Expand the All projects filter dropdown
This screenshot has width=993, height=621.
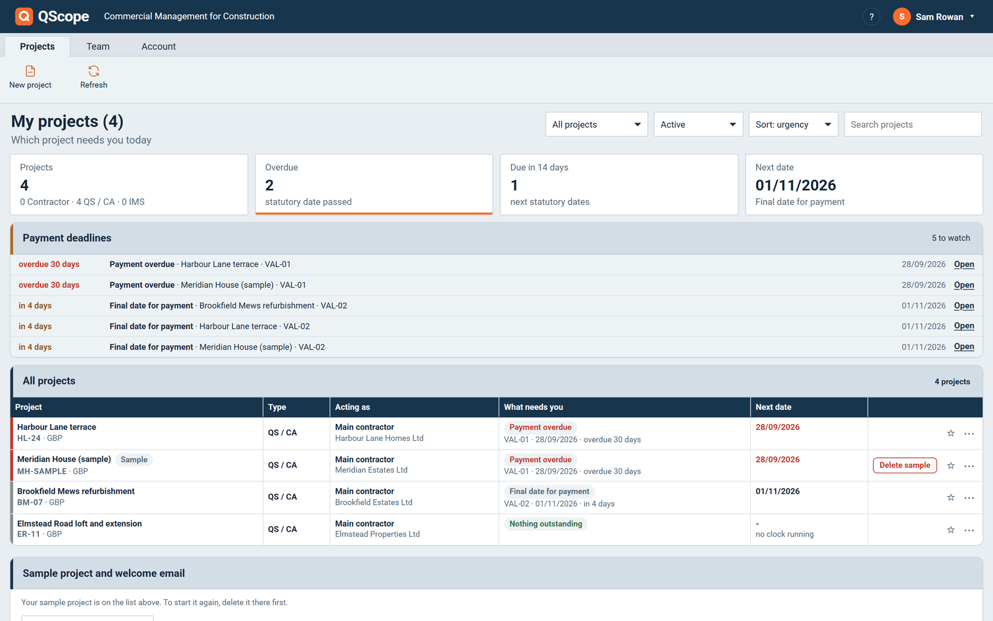pyautogui.click(x=596, y=124)
